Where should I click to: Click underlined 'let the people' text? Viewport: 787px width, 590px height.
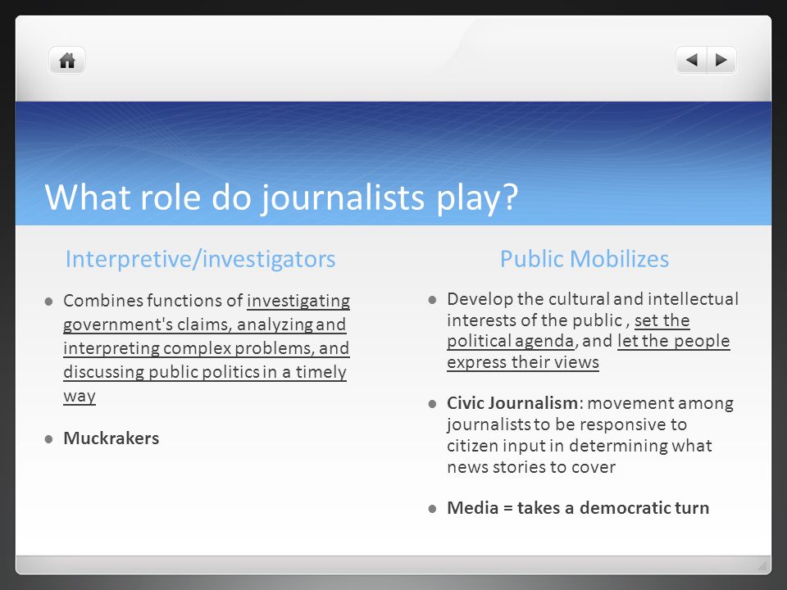(x=674, y=341)
